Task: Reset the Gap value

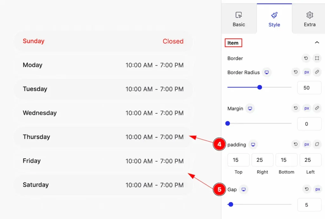Action: 307,189
